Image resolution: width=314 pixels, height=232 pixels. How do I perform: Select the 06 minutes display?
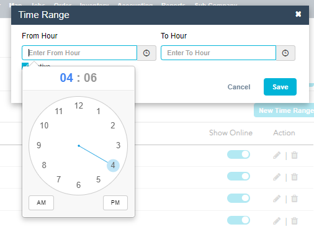coord(90,78)
